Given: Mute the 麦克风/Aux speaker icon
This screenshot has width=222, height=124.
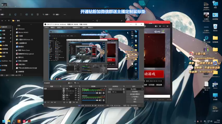Looking at the screenshot, I should click(x=100, y=93).
